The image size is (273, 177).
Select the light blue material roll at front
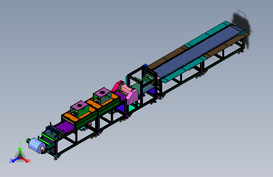tap(37, 146)
